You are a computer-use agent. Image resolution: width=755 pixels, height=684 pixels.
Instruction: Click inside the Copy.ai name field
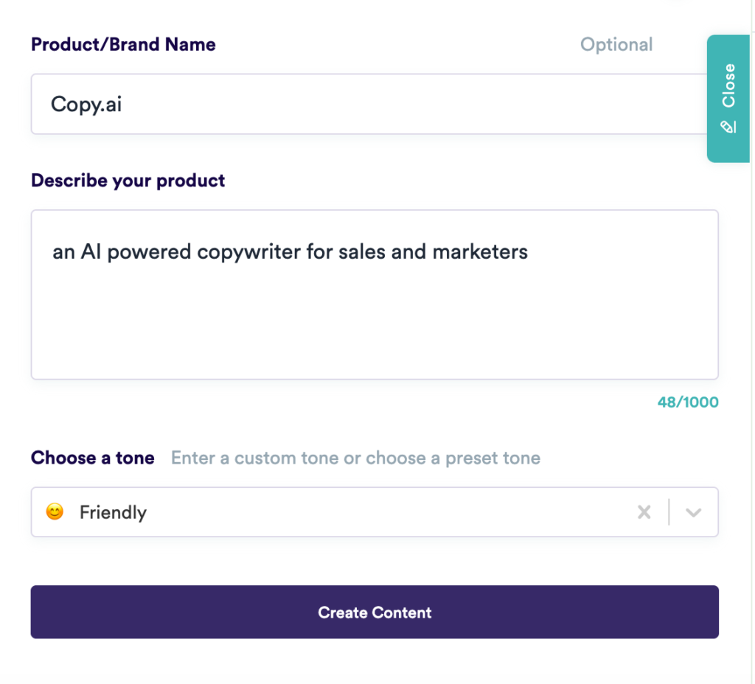coord(295,104)
